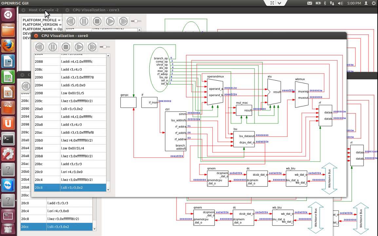
Task: Select row 2094 l.addi r5,r0,0x0
Action: pyautogui.click(x=70, y=85)
